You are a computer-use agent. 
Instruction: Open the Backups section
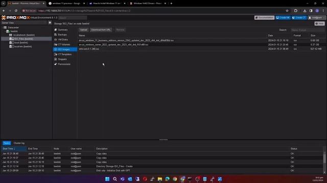[x=62, y=35]
